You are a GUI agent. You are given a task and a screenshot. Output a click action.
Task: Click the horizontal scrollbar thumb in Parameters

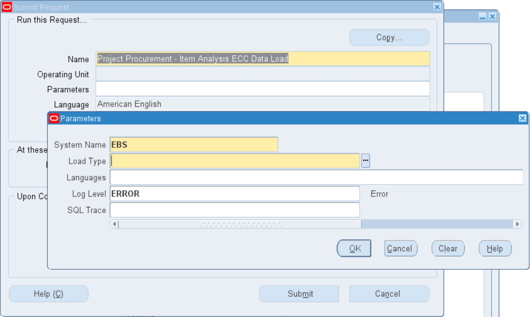[x=240, y=224]
